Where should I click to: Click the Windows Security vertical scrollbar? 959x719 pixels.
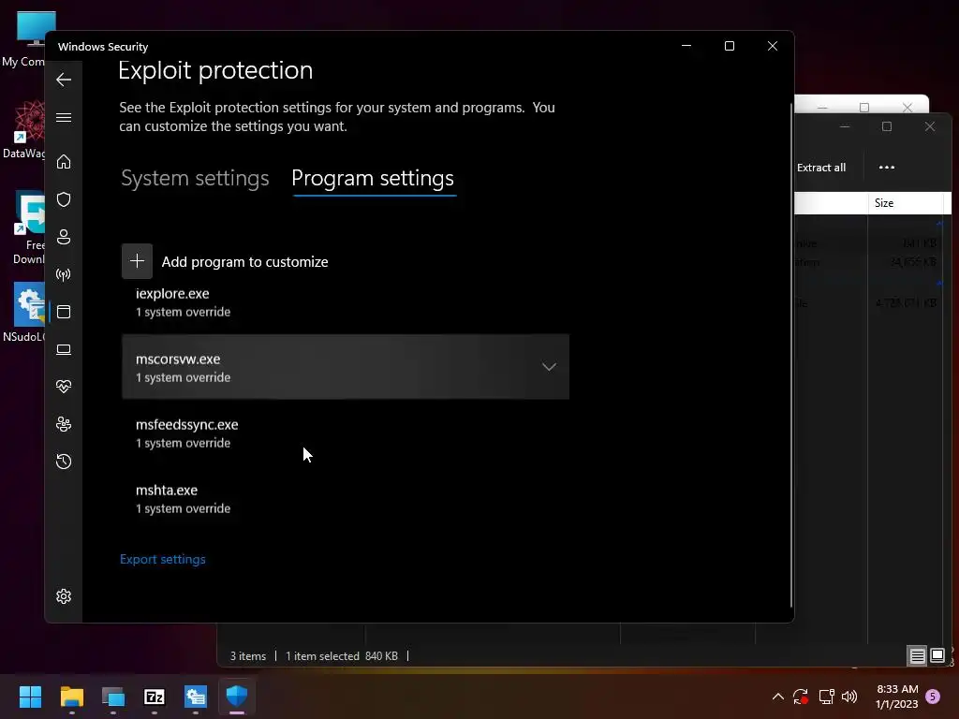click(x=791, y=355)
